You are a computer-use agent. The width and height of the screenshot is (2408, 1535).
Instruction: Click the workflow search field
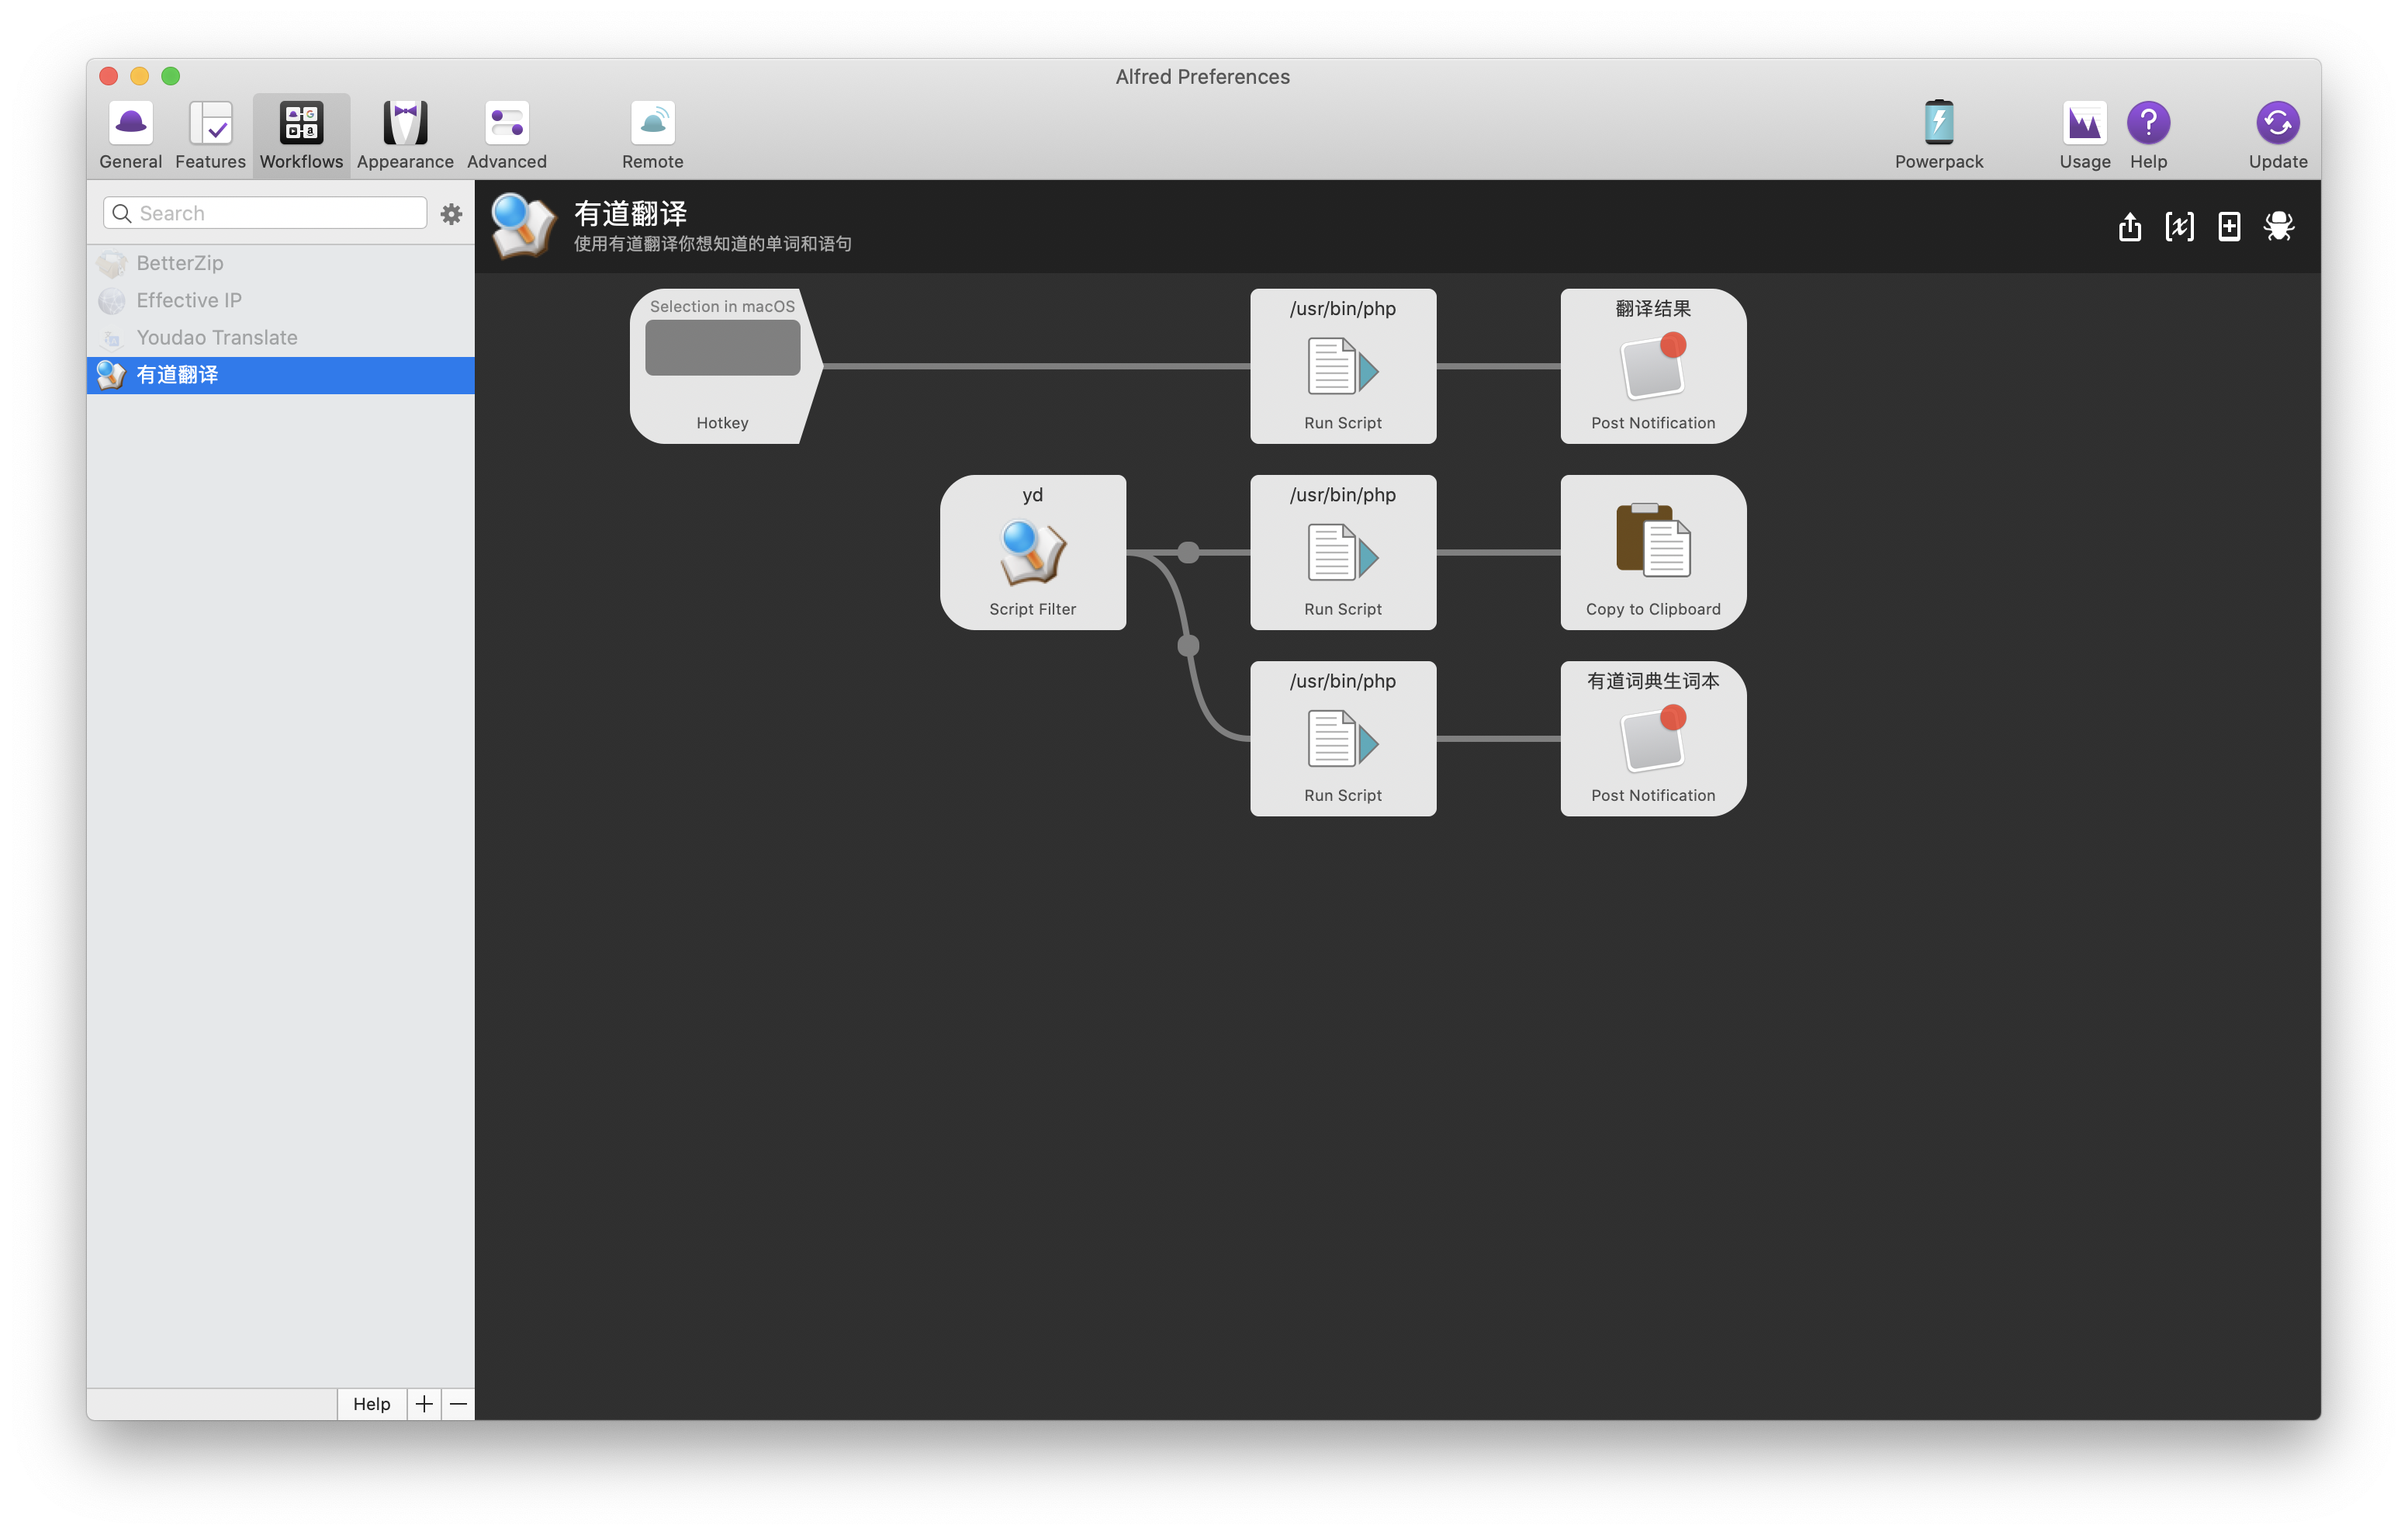(265, 213)
